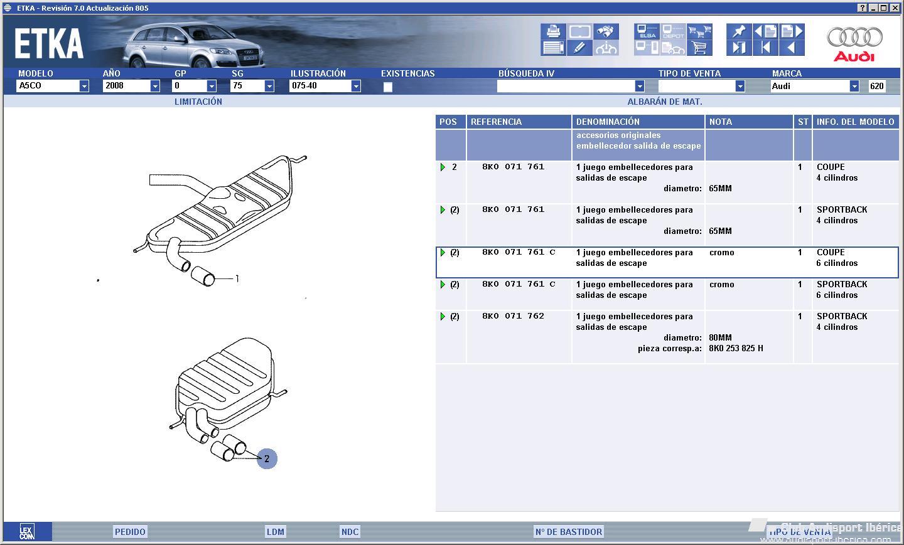Click the DENOMINACIÓN column header
Image resolution: width=904 pixels, height=545 pixels.
click(x=638, y=122)
